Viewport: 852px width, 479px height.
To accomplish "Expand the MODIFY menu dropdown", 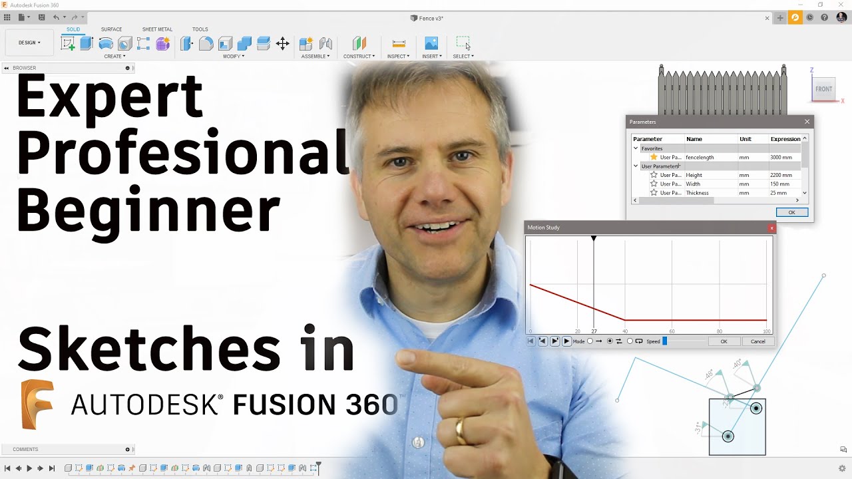I will point(234,57).
